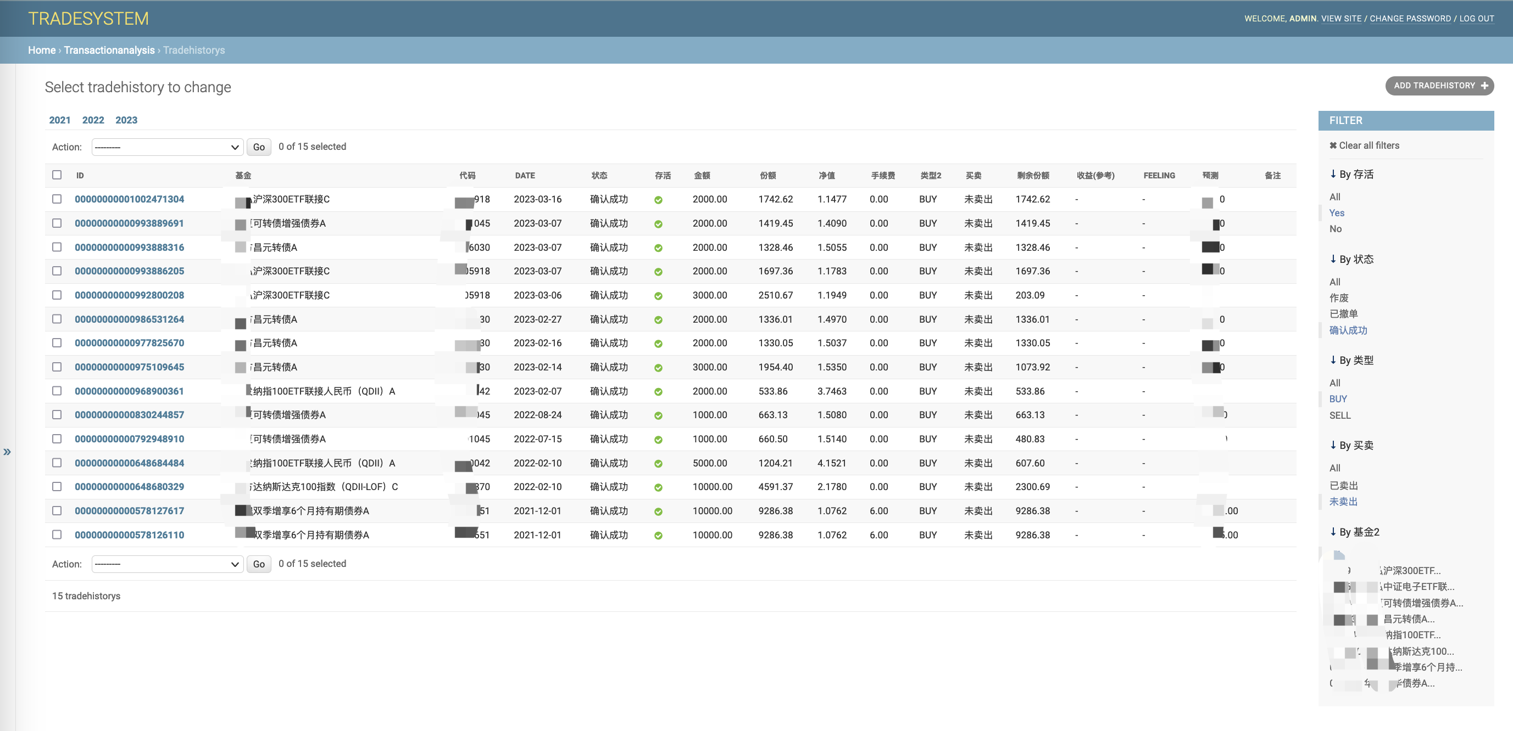Check the box for record 00000000000975109645
The width and height of the screenshot is (1513, 731).
click(x=57, y=367)
